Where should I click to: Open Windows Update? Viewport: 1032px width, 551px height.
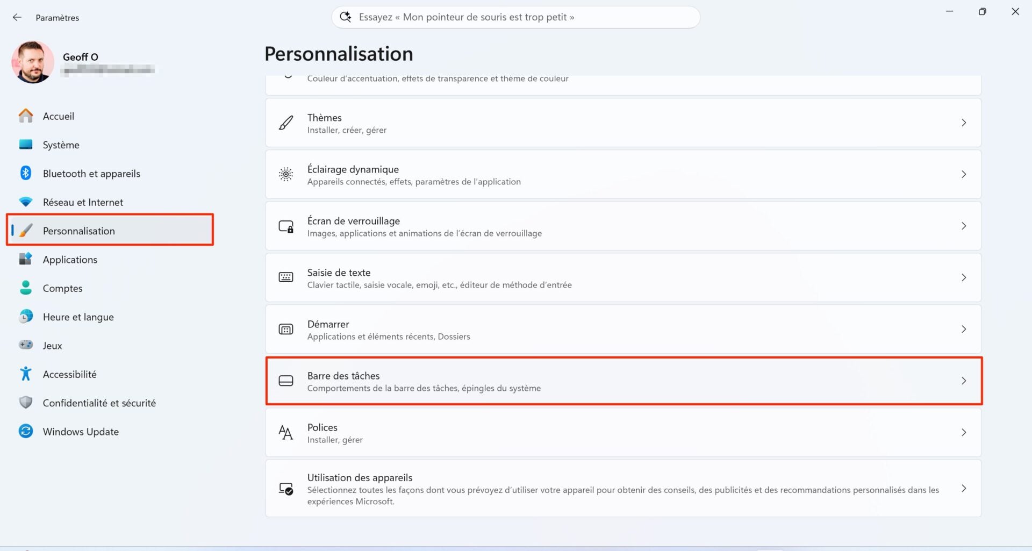pos(110,432)
